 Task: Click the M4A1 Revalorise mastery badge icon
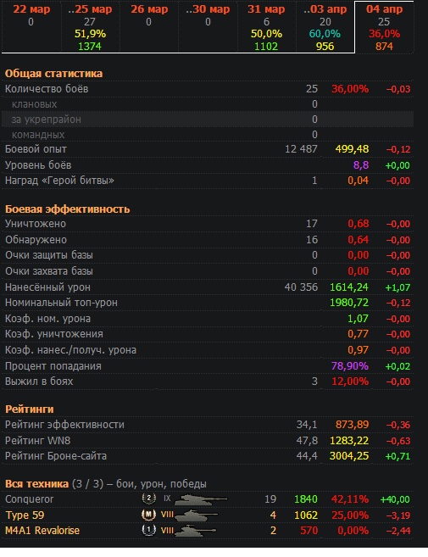[149, 530]
